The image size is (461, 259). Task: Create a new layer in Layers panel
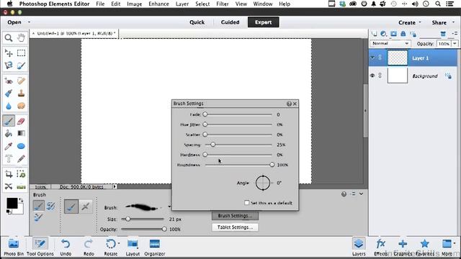tap(374, 34)
